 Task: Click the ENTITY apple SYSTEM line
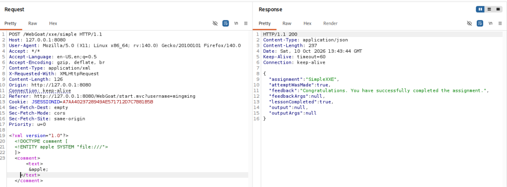click(x=61, y=147)
